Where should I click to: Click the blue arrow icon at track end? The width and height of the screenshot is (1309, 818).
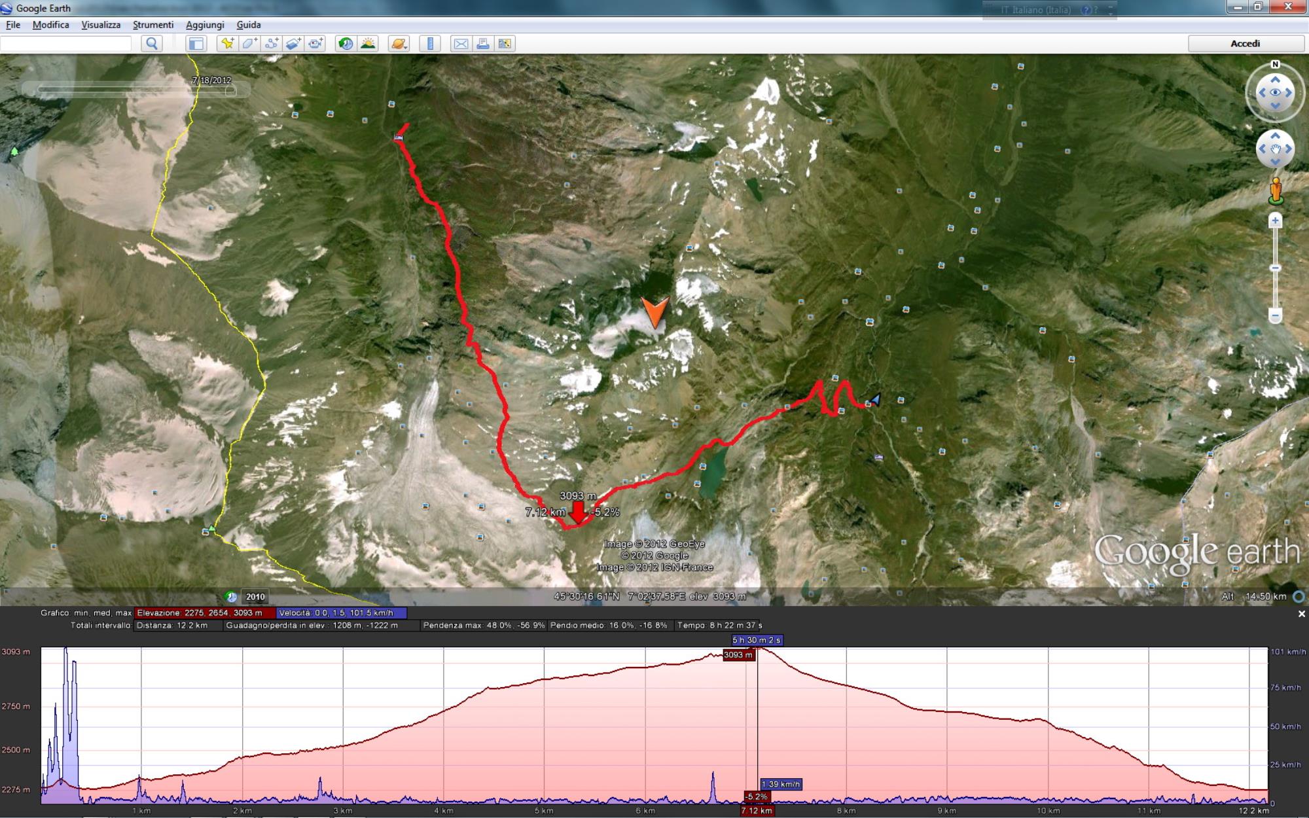(875, 399)
